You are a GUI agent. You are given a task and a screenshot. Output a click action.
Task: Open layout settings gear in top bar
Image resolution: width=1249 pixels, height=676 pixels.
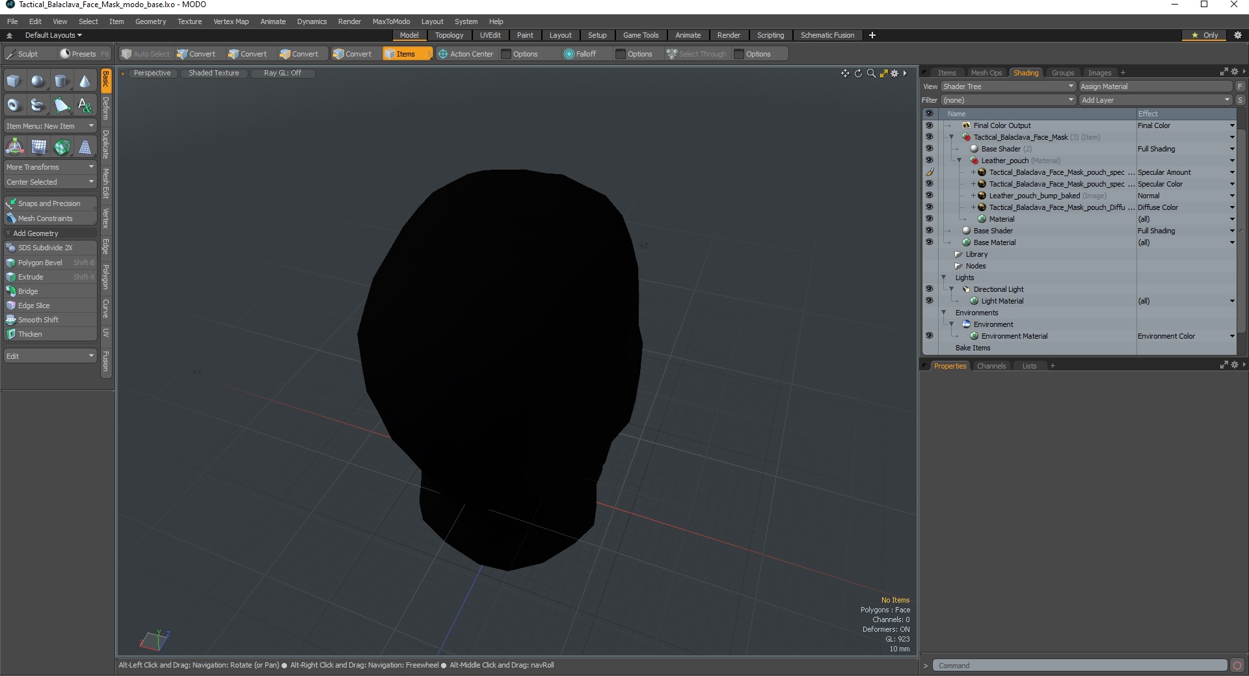coord(1238,35)
